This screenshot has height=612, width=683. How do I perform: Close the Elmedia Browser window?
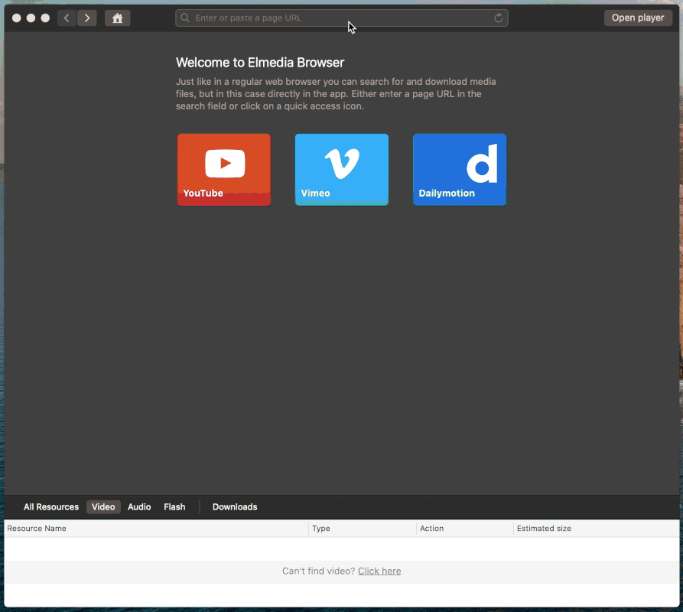[17, 18]
